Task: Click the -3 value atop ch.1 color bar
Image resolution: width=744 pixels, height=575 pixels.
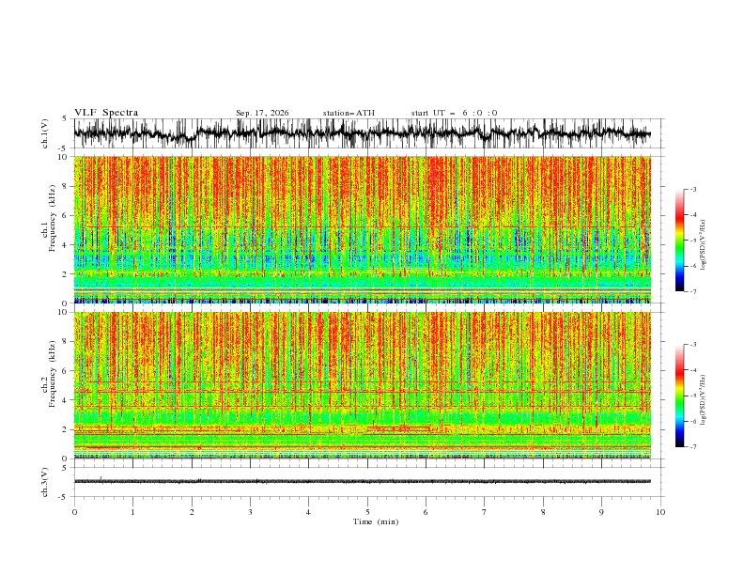Action: point(692,189)
